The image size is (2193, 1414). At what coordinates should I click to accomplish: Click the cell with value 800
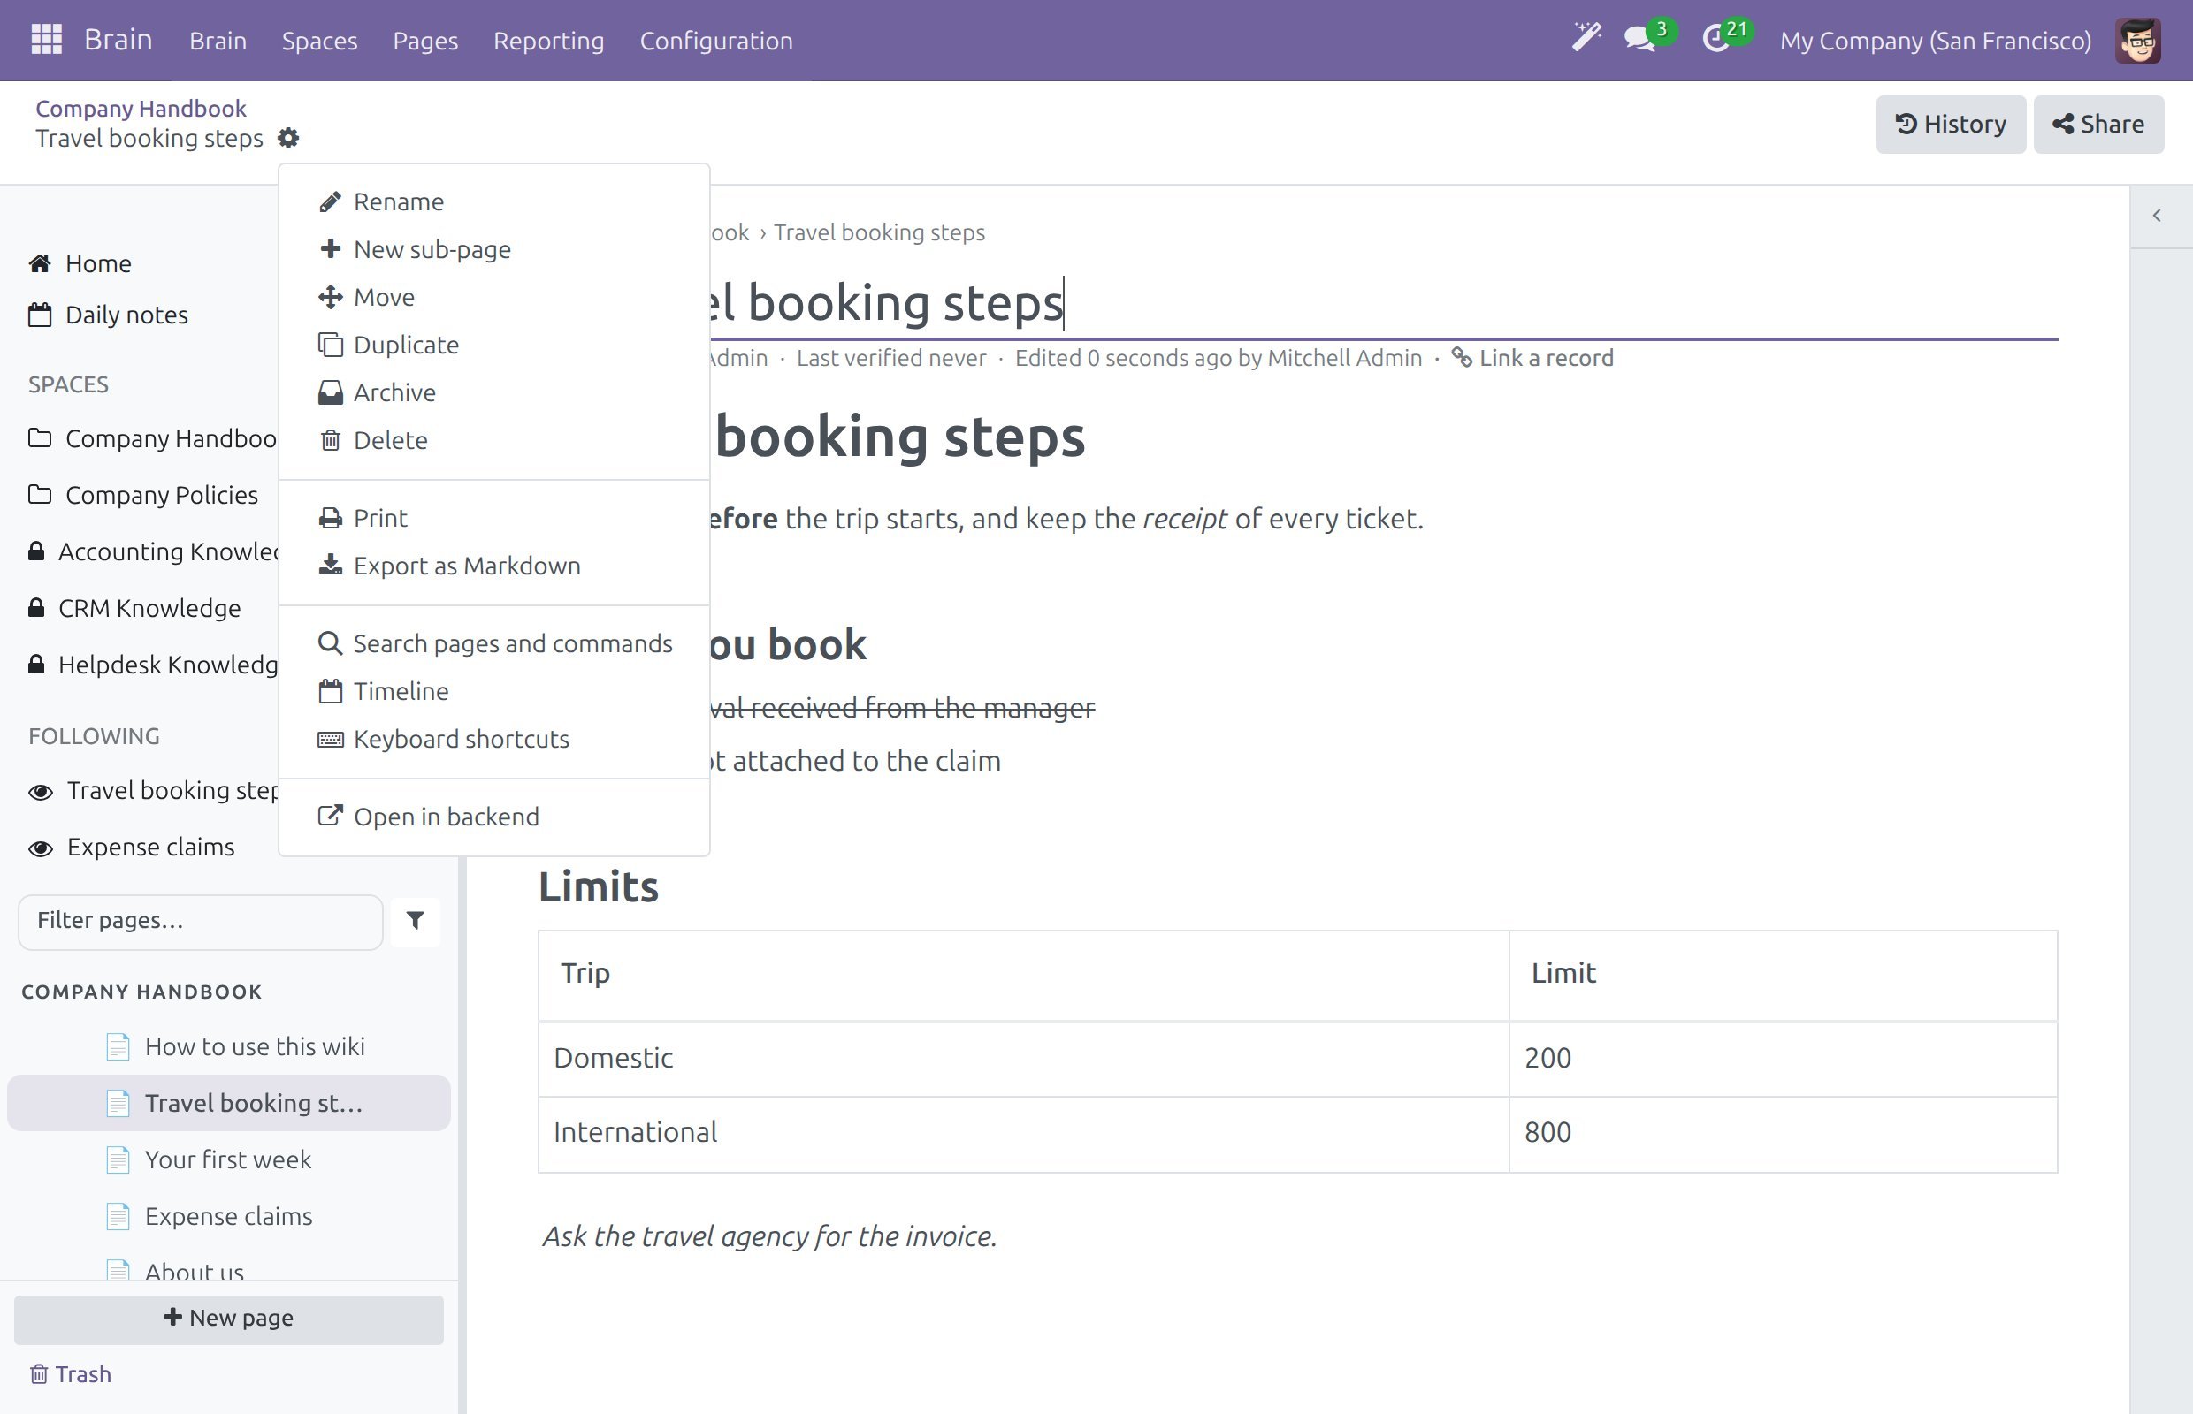(x=1783, y=1134)
